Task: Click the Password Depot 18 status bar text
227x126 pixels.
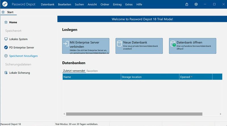Action: pos(11,124)
